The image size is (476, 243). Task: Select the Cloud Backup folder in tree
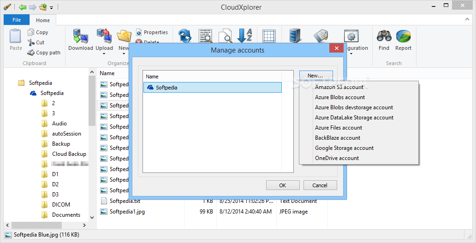point(69,154)
